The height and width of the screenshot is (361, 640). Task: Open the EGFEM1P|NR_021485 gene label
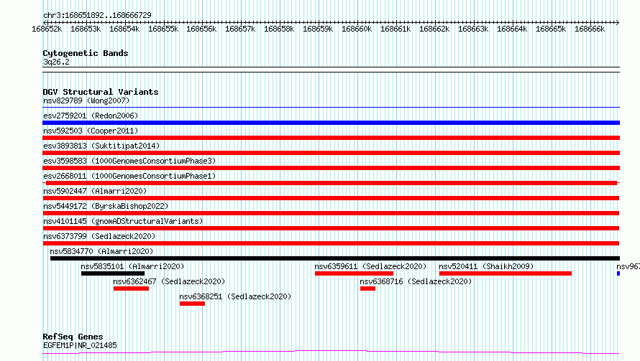point(80,345)
